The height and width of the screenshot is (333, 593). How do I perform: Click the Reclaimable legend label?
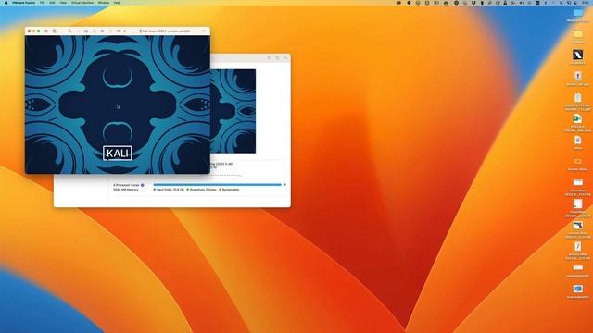[x=230, y=190]
